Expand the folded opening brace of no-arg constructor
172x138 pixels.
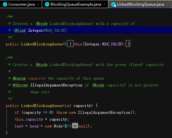[70, 44]
